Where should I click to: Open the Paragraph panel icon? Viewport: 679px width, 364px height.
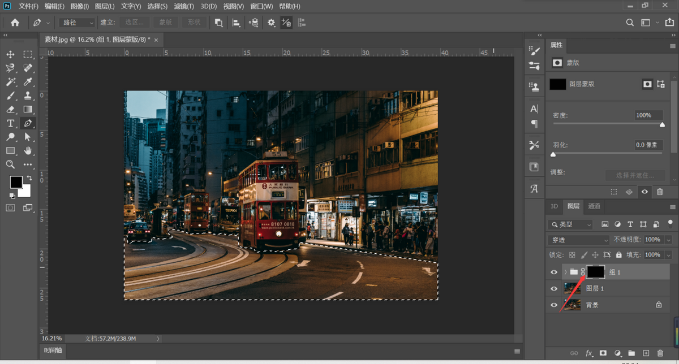(x=534, y=123)
